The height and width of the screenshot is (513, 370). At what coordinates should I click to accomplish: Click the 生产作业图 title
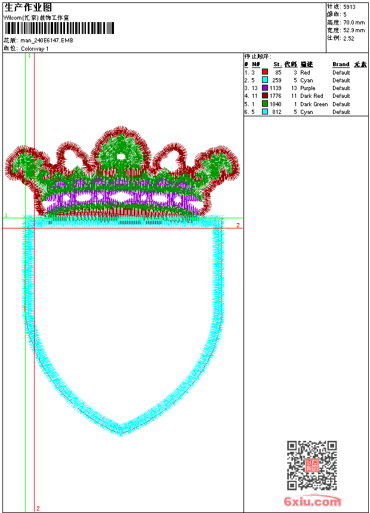pyautogui.click(x=28, y=7)
